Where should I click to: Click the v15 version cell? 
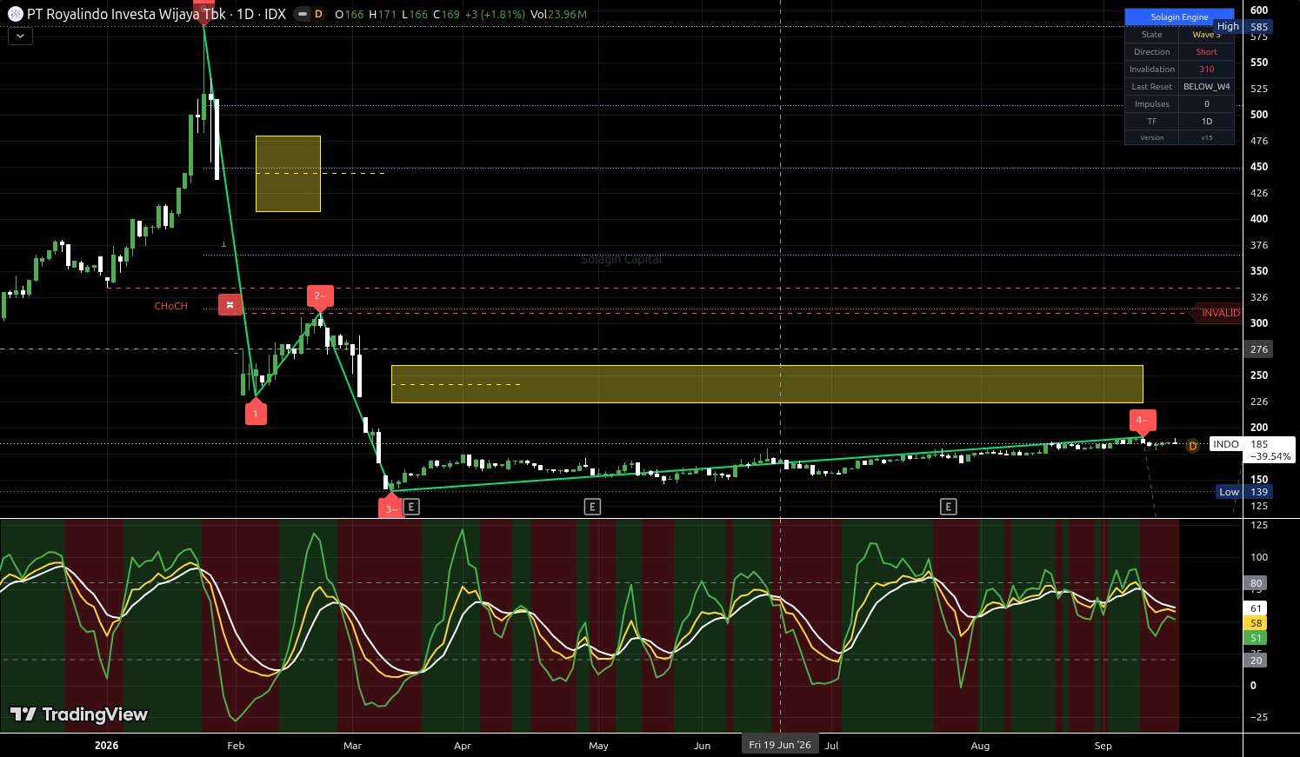[1207, 137]
